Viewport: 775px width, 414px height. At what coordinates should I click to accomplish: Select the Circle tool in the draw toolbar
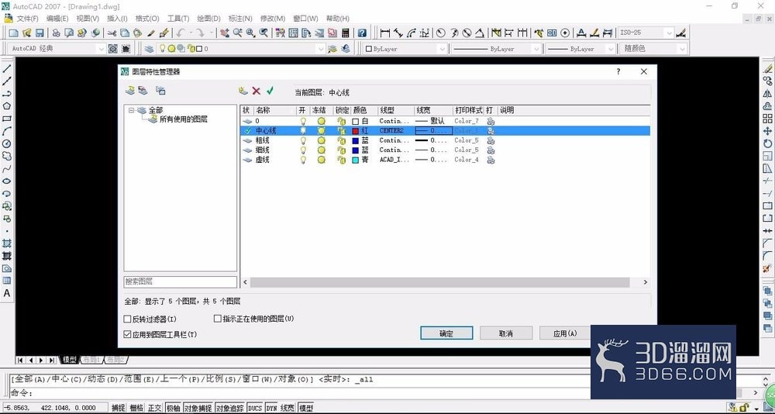click(x=7, y=143)
